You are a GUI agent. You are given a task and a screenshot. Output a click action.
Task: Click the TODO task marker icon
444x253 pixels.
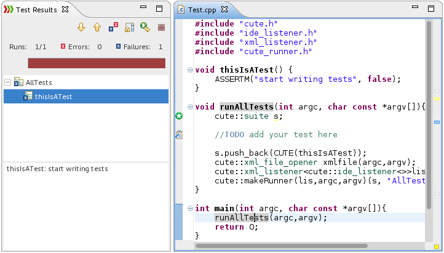(x=179, y=135)
